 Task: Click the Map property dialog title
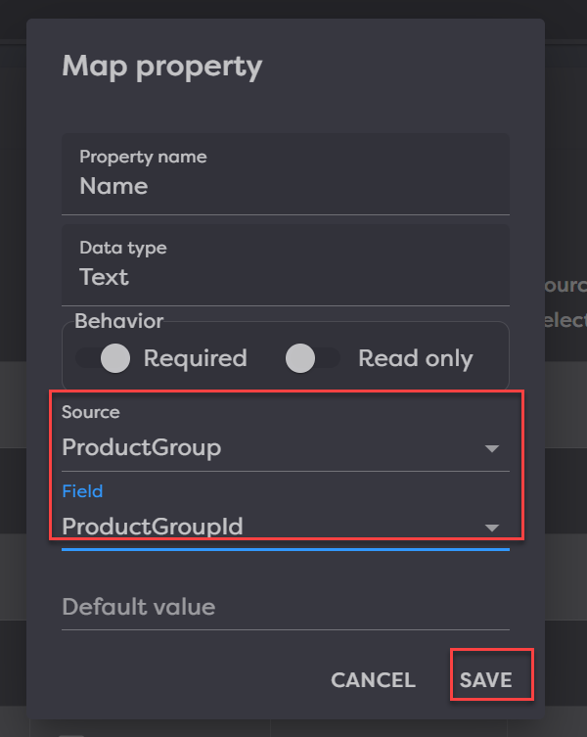[x=162, y=67]
